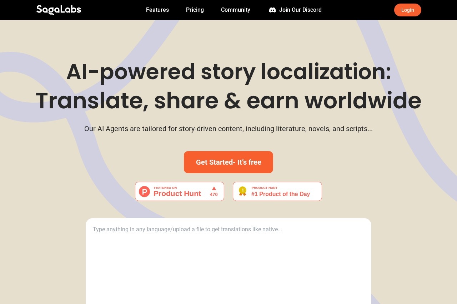Click the 470 upvote count

click(214, 195)
